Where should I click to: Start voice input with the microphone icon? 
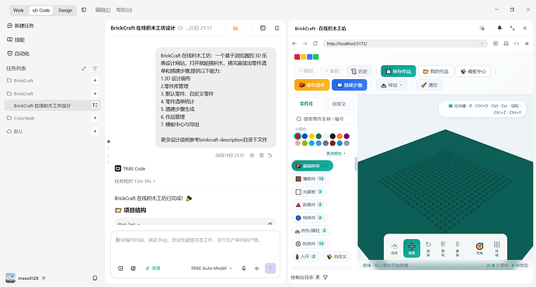244,268
